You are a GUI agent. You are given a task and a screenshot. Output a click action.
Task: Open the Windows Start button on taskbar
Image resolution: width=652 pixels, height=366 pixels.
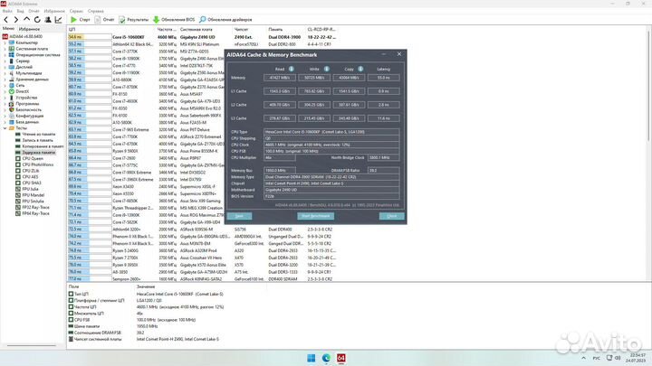pyautogui.click(x=311, y=358)
